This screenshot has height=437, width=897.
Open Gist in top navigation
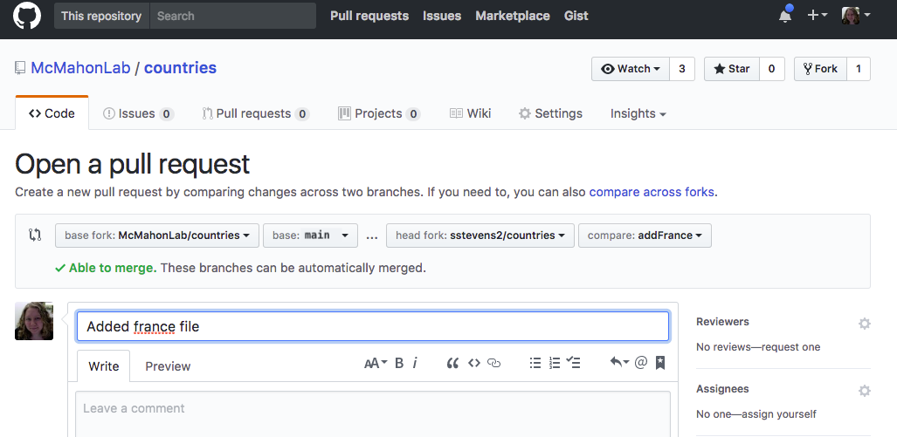576,16
